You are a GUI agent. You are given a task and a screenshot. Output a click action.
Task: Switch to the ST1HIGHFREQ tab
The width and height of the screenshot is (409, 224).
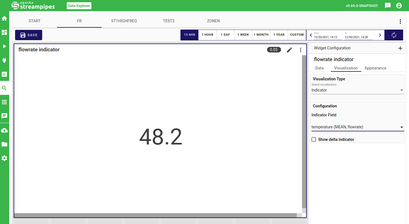pyautogui.click(x=124, y=21)
